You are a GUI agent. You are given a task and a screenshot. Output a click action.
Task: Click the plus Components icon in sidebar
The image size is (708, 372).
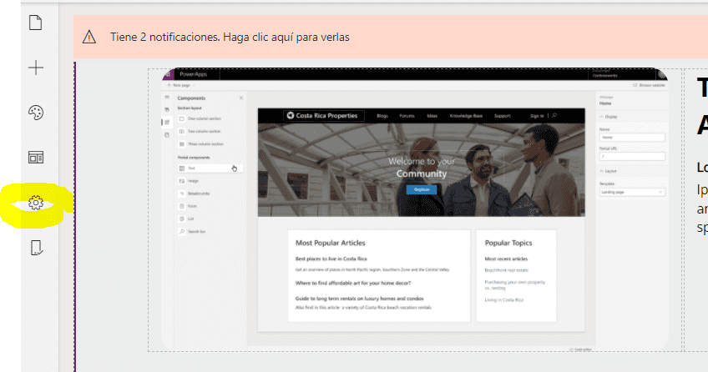36,68
